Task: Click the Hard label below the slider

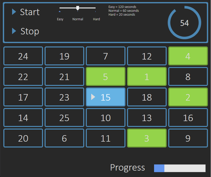Action: tap(96, 19)
